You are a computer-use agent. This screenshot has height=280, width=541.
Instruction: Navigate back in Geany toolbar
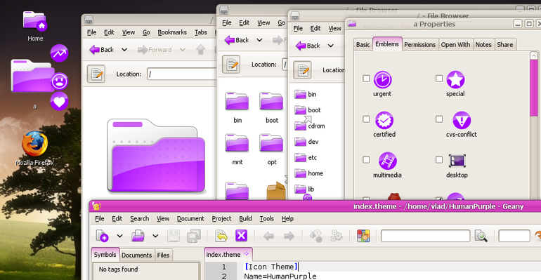268,236
